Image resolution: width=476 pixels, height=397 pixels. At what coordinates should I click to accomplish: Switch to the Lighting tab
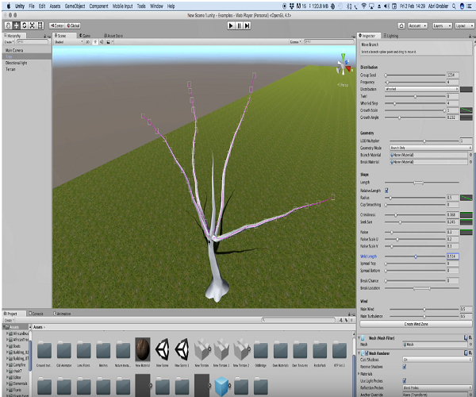click(x=391, y=36)
